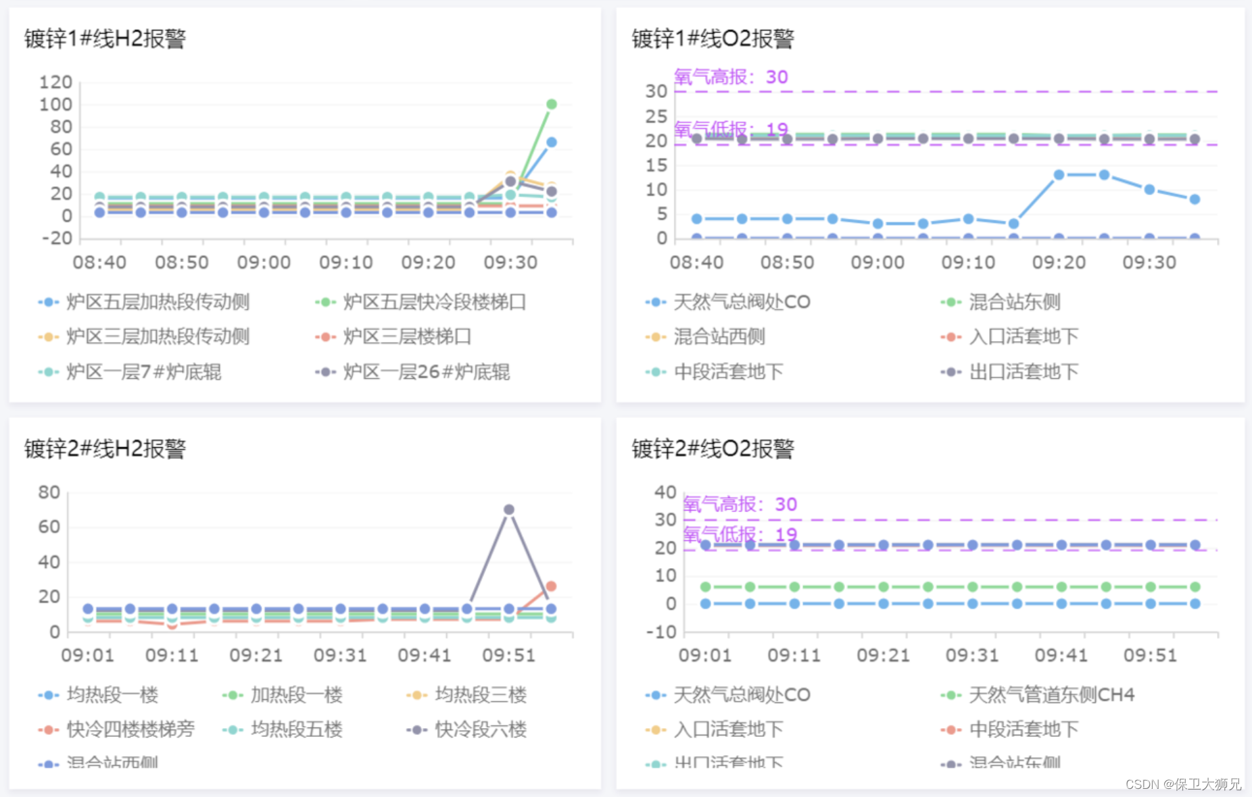The image size is (1252, 797).
Task: Click the 40 y-axis value in 镀锌2#线O2报警
Action: [665, 492]
